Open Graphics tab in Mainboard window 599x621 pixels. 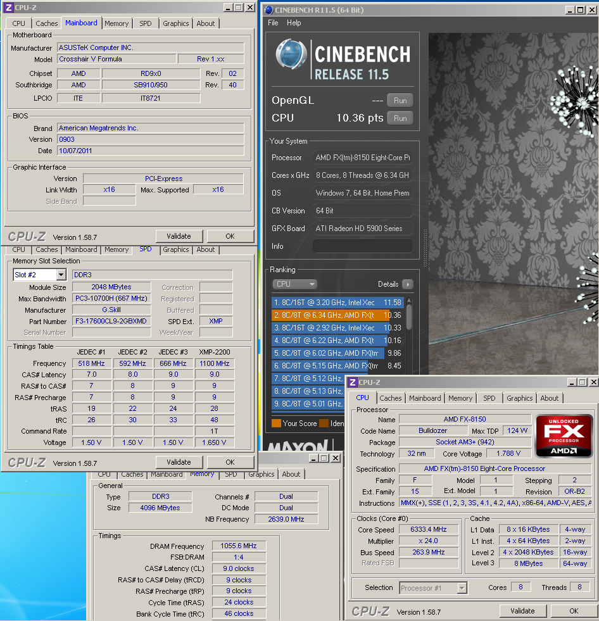tap(176, 23)
